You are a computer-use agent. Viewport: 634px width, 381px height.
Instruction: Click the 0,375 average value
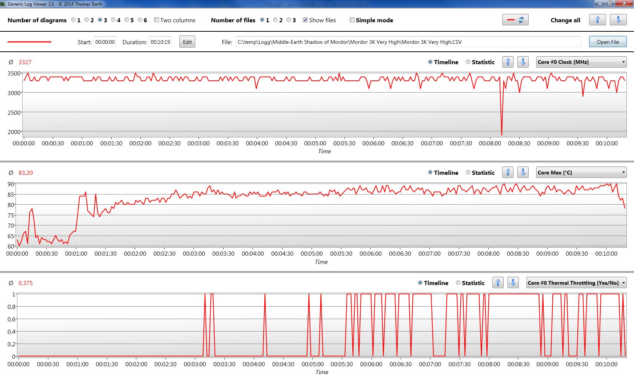(26, 283)
